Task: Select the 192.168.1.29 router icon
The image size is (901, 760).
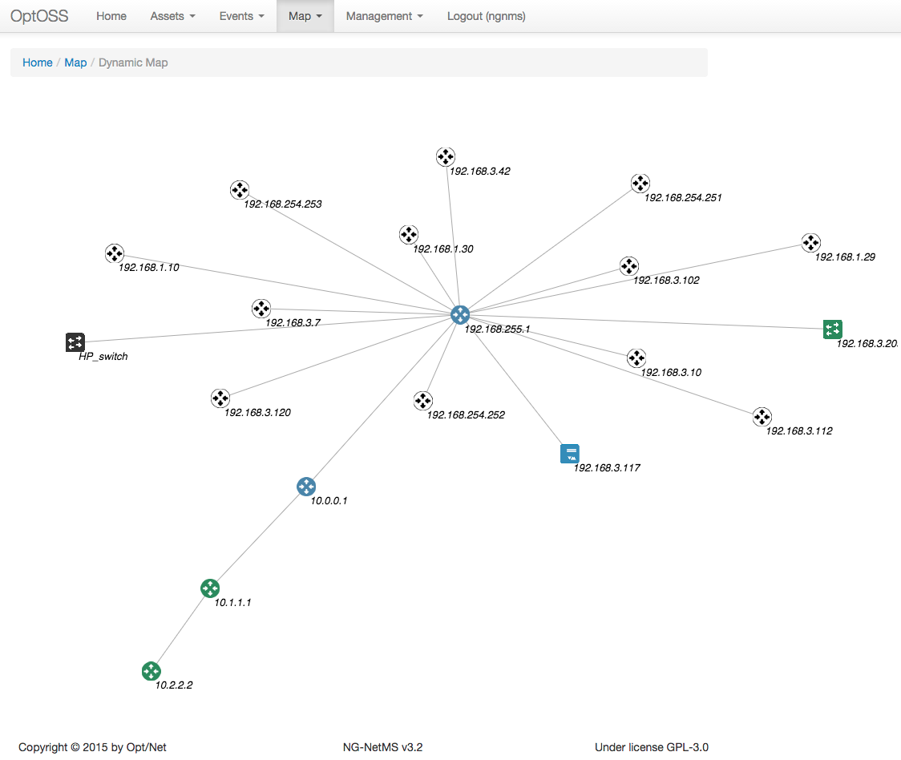Action: point(810,243)
